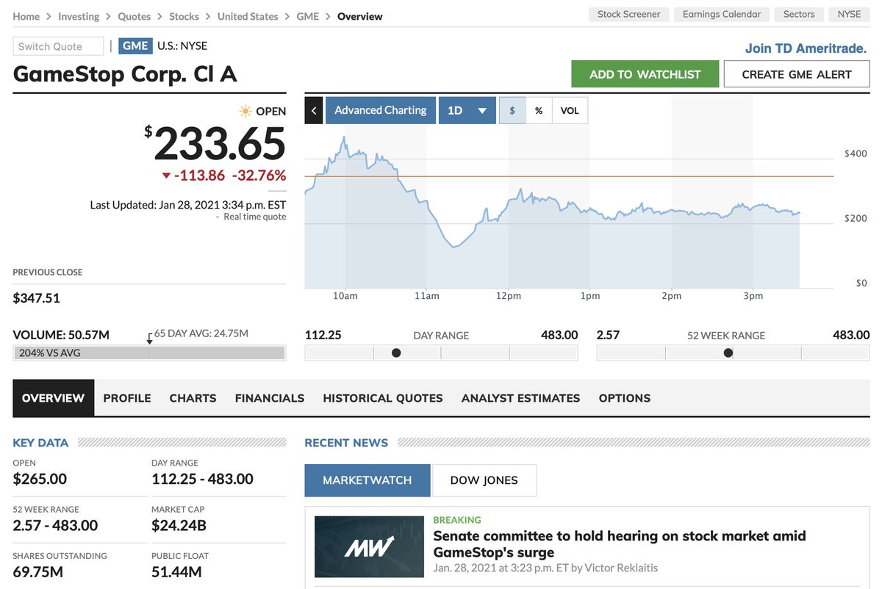Image resolution: width=882 pixels, height=589 pixels.
Task: Open the Analyst Estimates tab
Action: click(x=520, y=398)
